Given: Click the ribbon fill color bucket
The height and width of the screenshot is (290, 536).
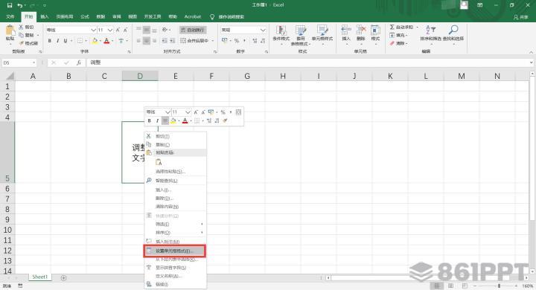Looking at the screenshot, I should coord(95,41).
